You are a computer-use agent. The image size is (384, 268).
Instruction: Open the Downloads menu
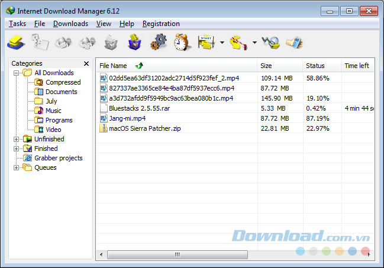tap(71, 24)
